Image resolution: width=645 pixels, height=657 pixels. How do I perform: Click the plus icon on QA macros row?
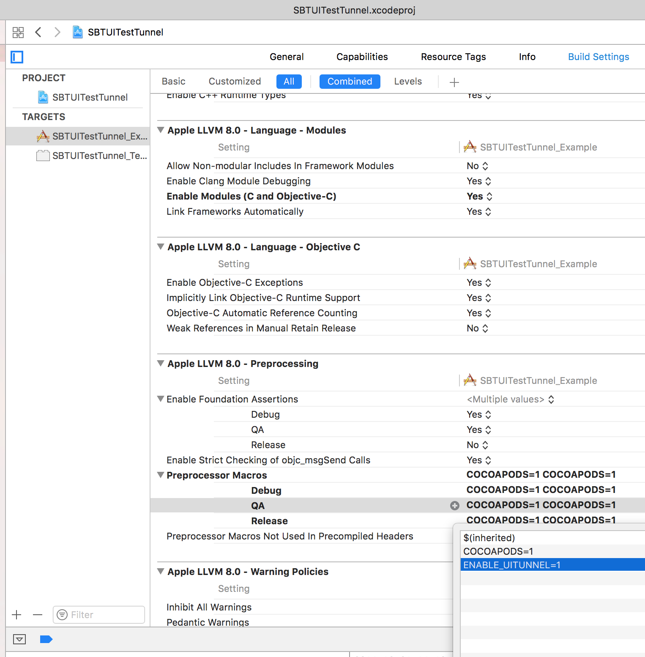[455, 506]
